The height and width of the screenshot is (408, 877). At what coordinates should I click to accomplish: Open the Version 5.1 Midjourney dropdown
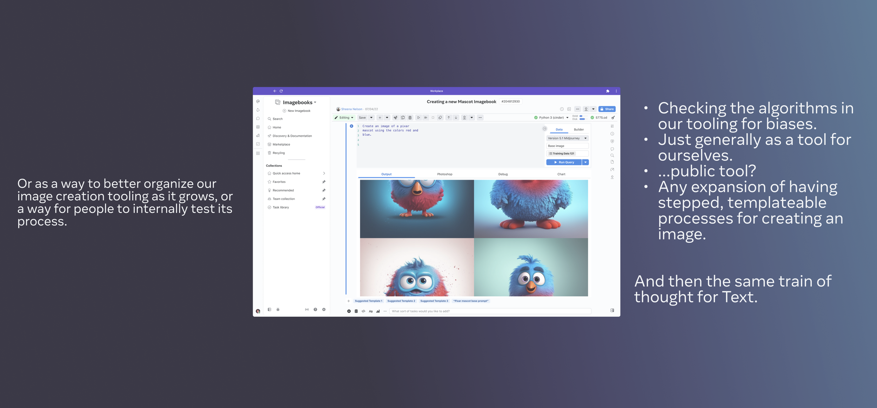point(567,138)
